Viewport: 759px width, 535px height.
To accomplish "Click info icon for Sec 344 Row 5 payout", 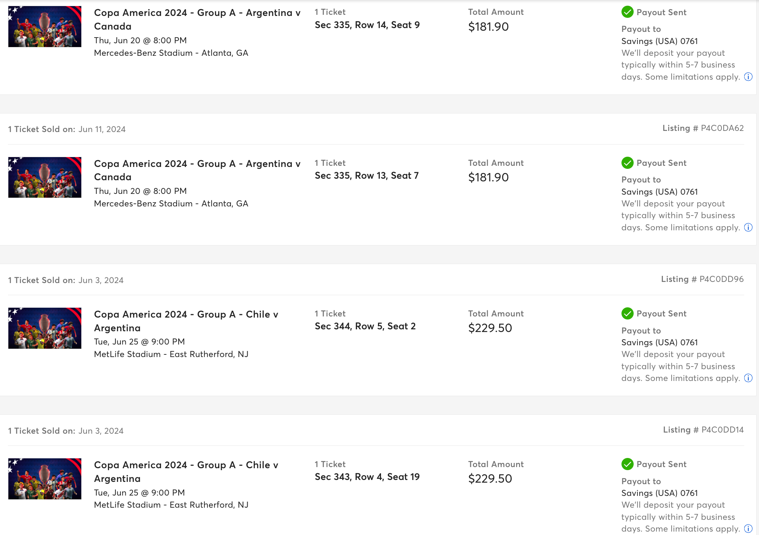I will pyautogui.click(x=748, y=378).
